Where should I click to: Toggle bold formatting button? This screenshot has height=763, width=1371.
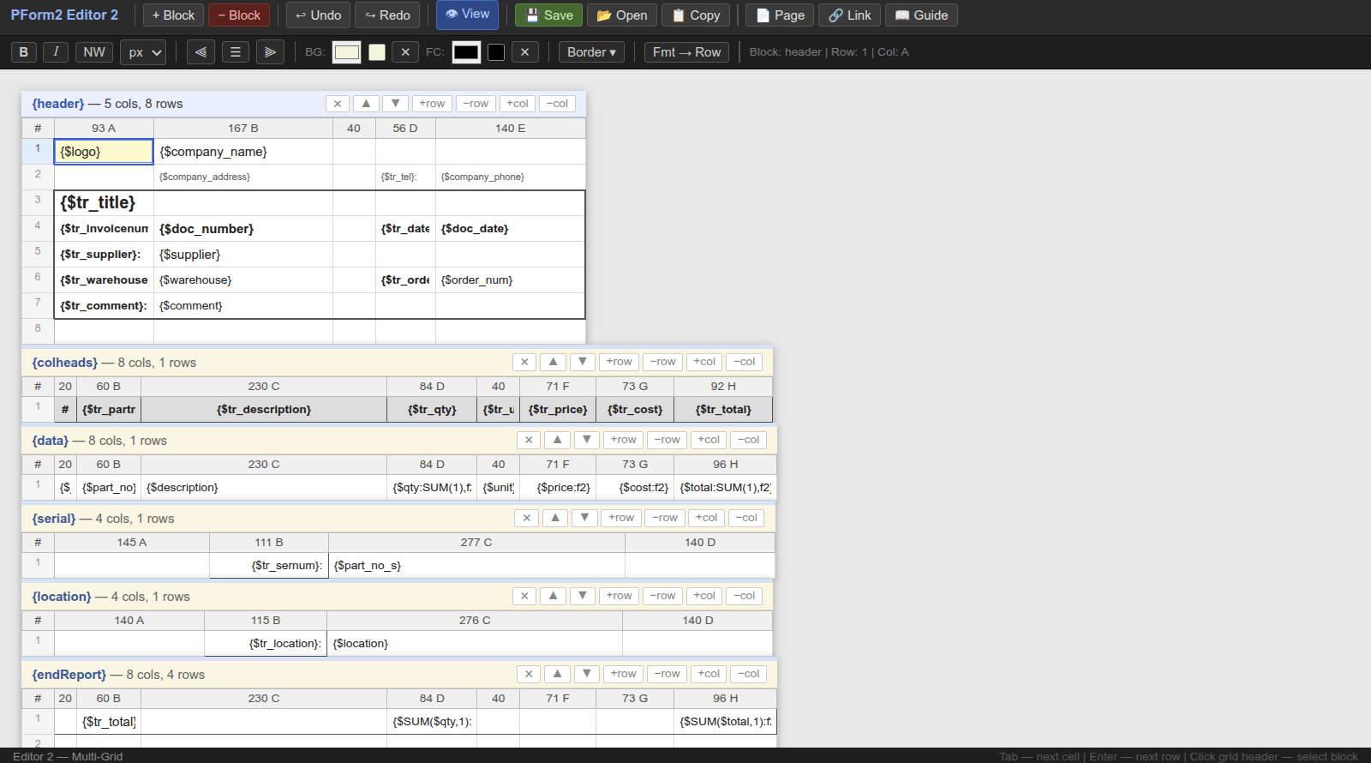[24, 52]
